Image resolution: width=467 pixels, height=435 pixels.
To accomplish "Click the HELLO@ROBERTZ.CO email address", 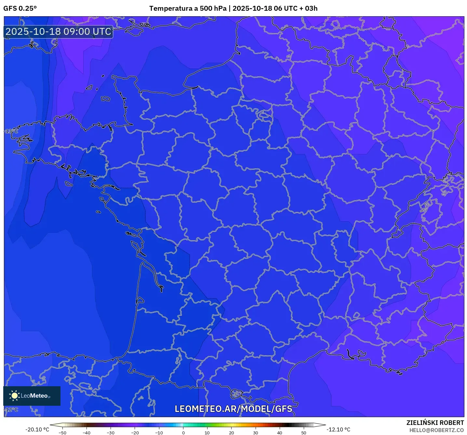I will point(436,430).
